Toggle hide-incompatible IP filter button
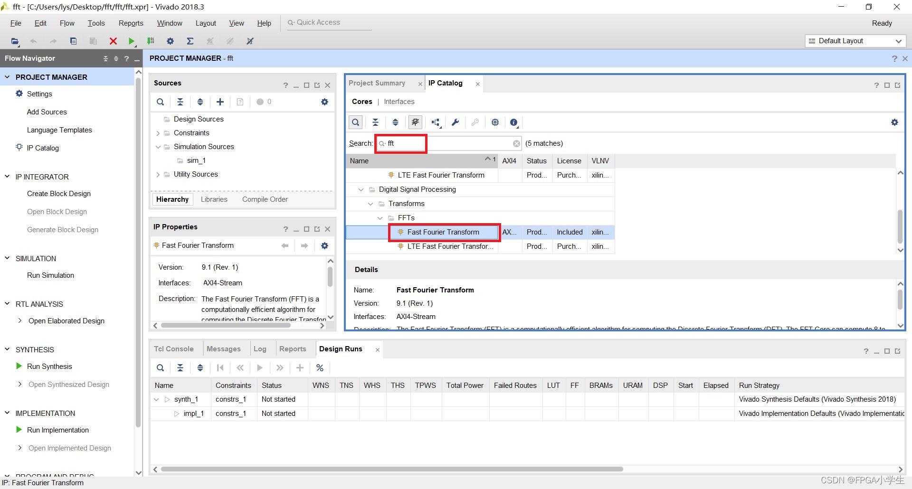Screen dimensions: 912x489 pos(415,122)
